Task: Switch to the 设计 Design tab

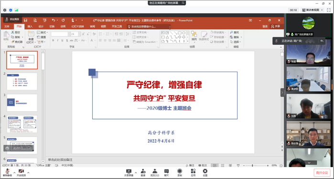Action: click(x=41, y=26)
